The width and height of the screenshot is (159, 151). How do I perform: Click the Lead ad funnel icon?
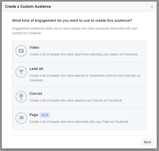click(x=21, y=72)
